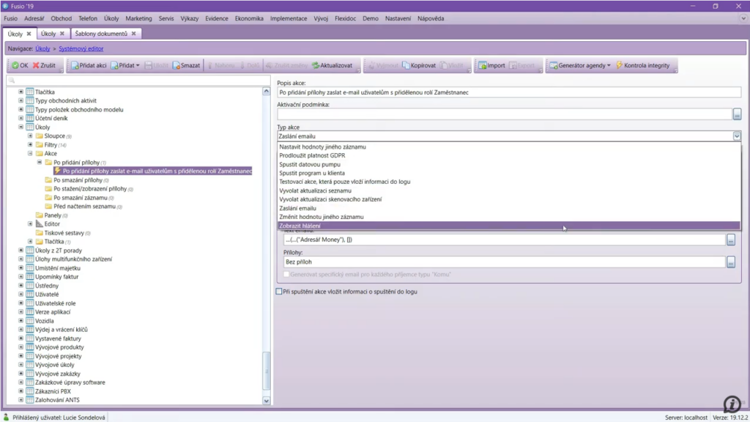Viewport: 750px width, 422px height.
Task: Click the Smazat delete icon
Action: coord(177,65)
